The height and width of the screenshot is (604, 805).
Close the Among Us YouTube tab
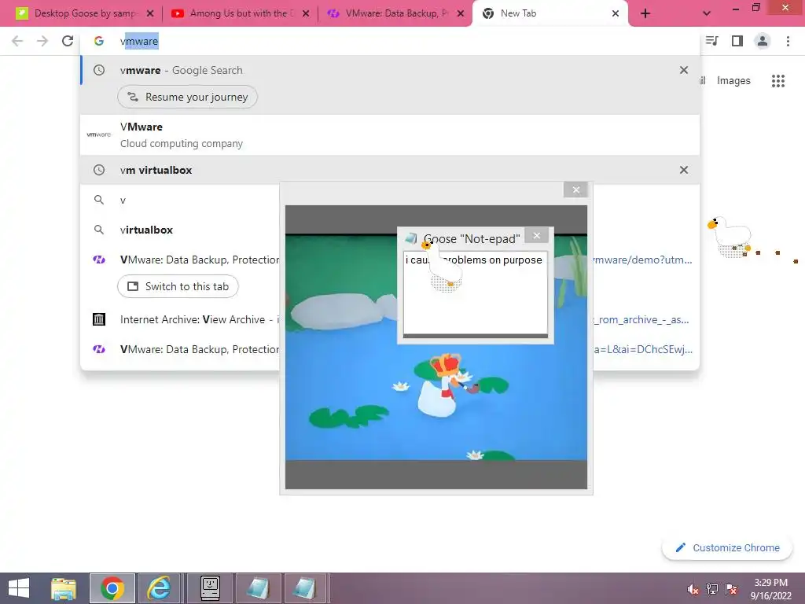[306, 13]
